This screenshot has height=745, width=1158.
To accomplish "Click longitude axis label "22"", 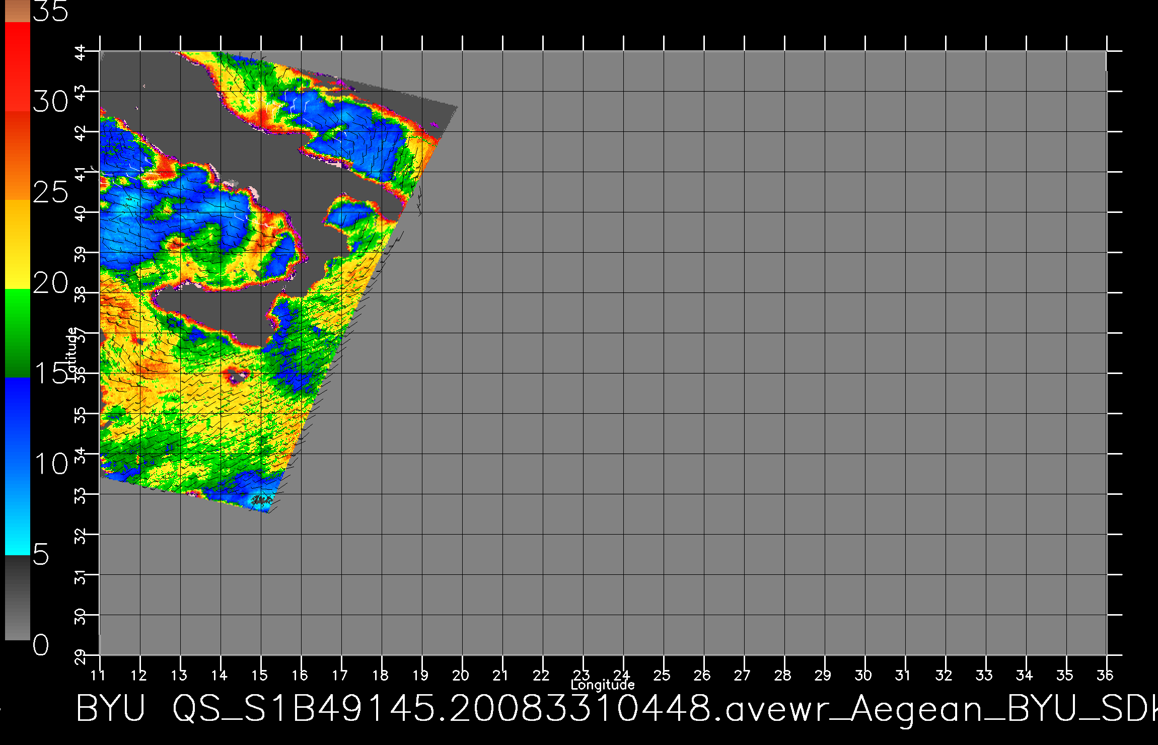I will click(541, 675).
